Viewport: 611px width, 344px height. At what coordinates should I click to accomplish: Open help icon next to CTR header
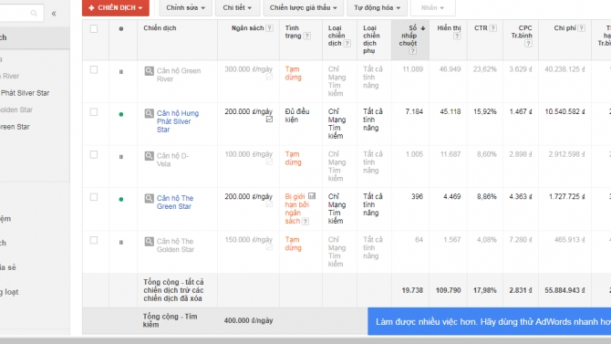point(493,28)
